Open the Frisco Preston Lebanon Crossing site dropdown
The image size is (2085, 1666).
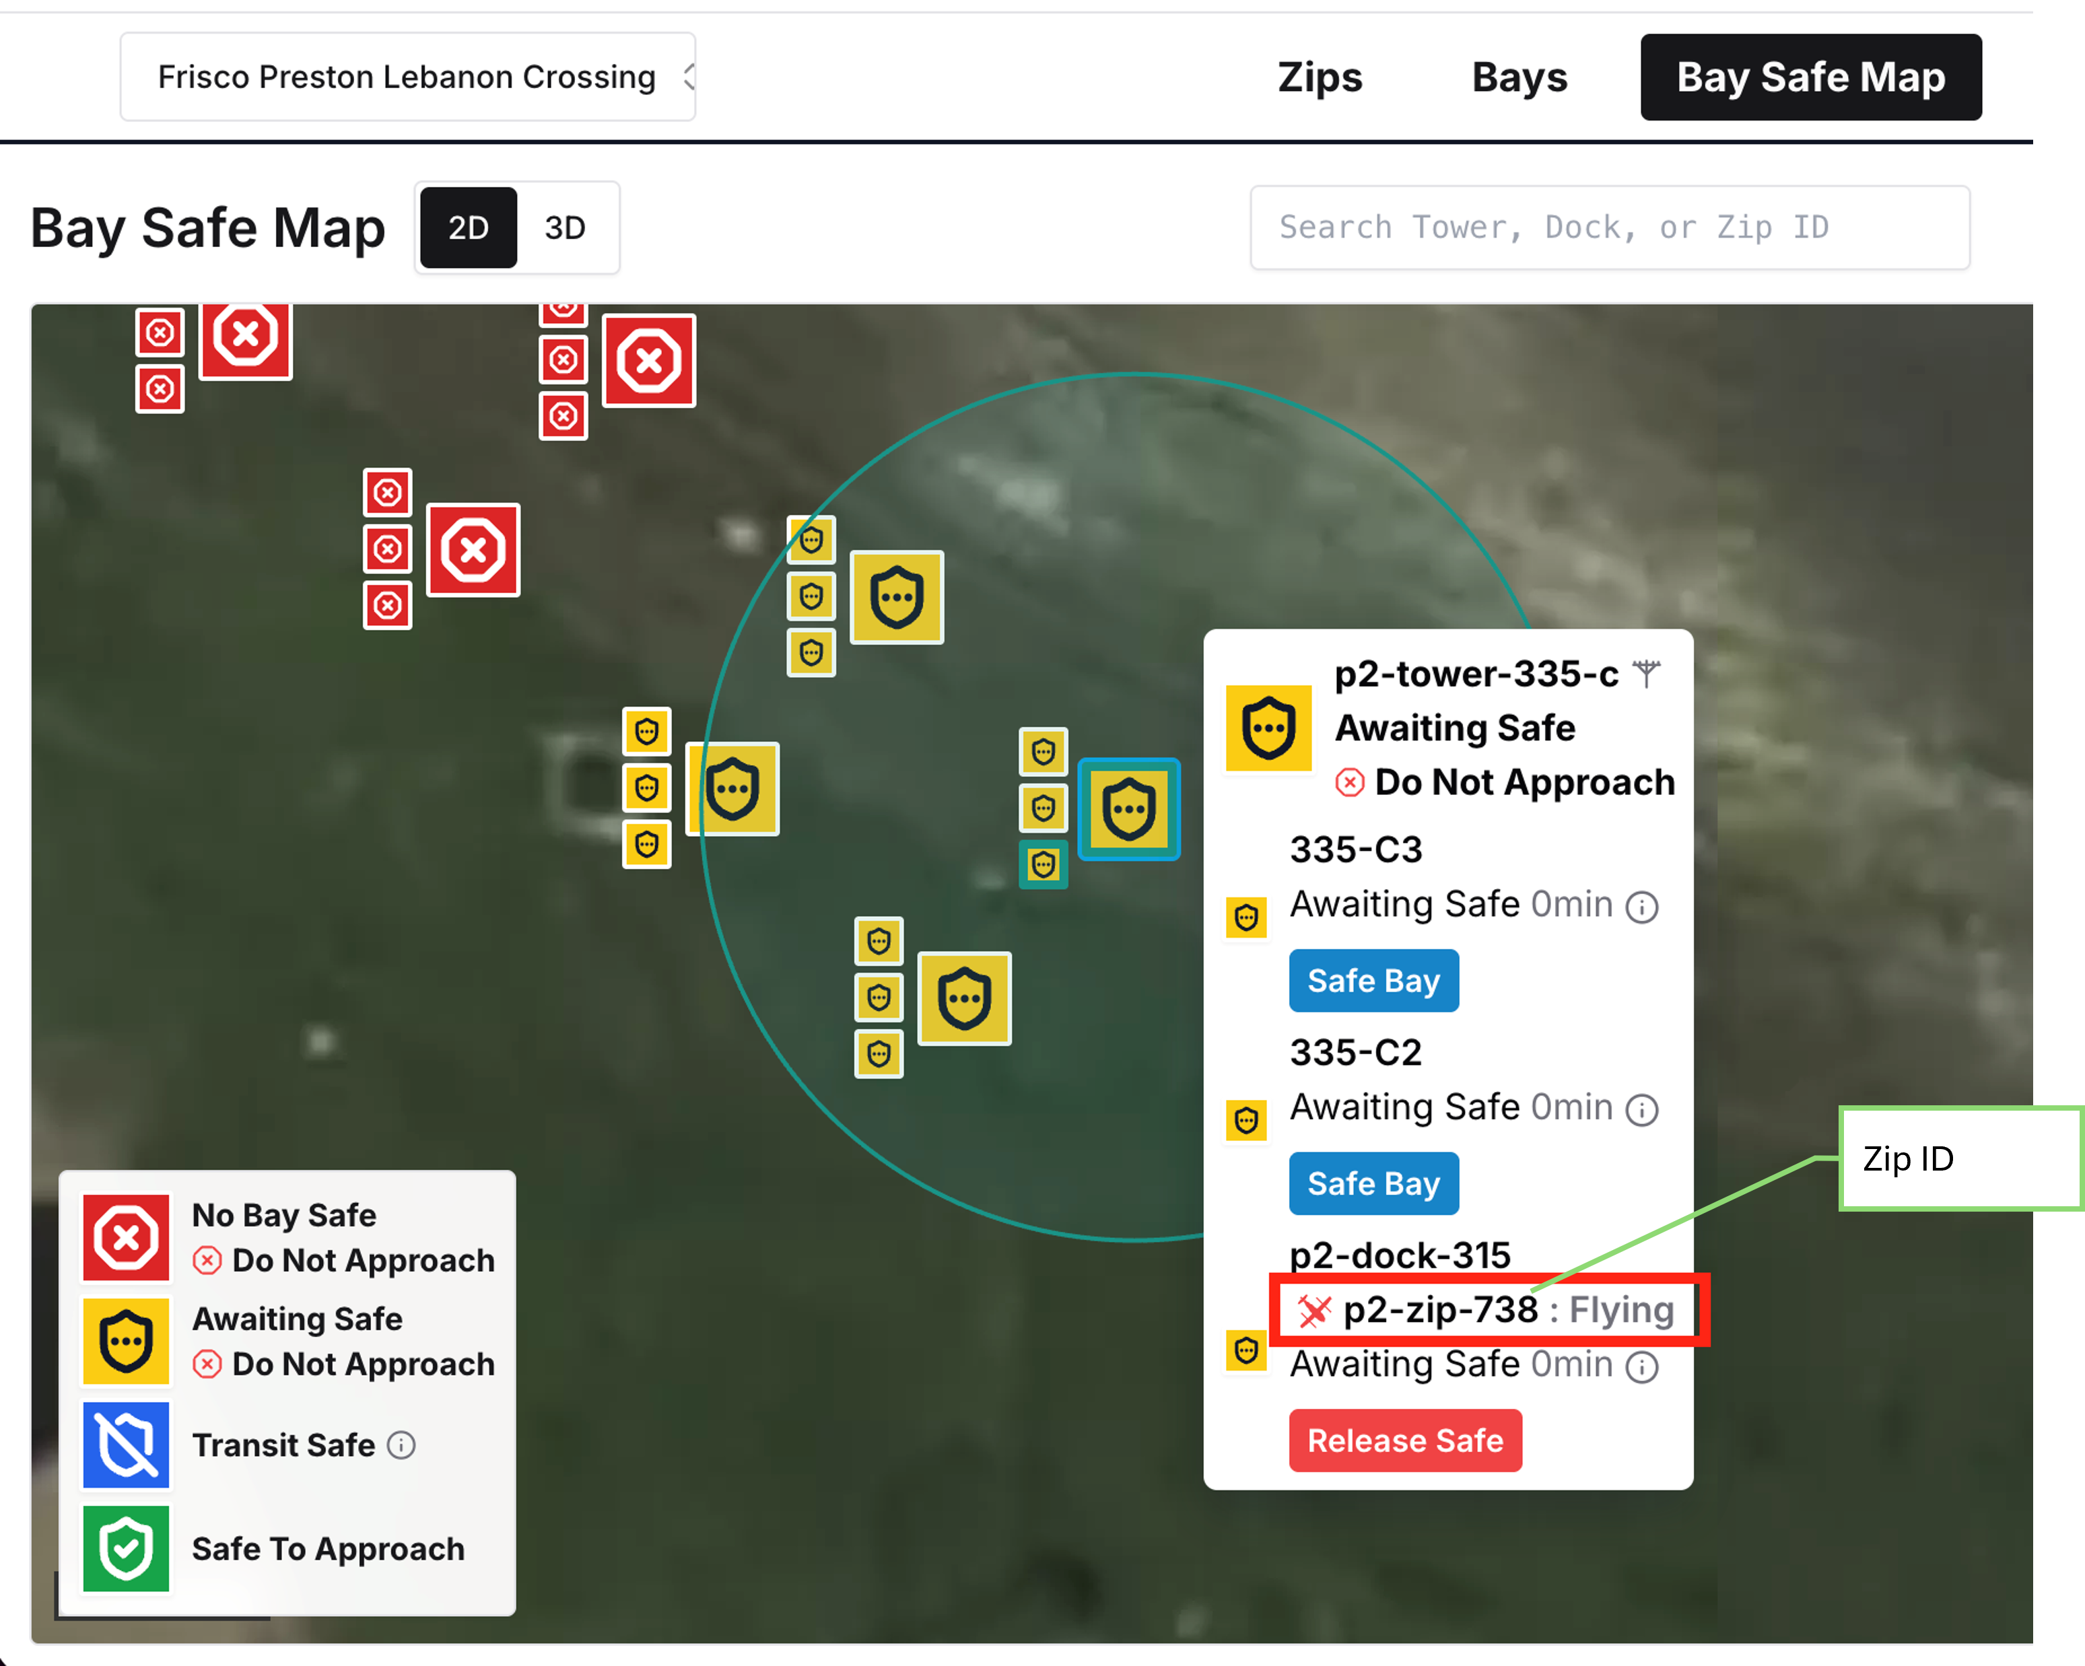[x=407, y=76]
